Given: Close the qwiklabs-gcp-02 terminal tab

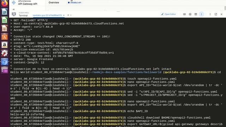Looking at the screenshot, I should click(64, 15).
